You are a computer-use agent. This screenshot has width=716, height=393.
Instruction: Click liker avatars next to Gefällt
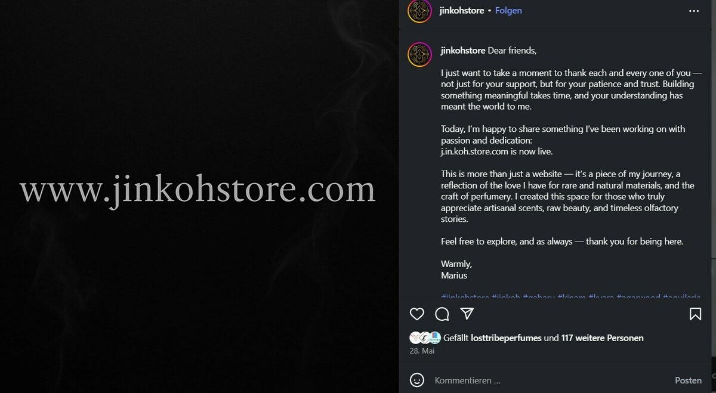point(425,338)
